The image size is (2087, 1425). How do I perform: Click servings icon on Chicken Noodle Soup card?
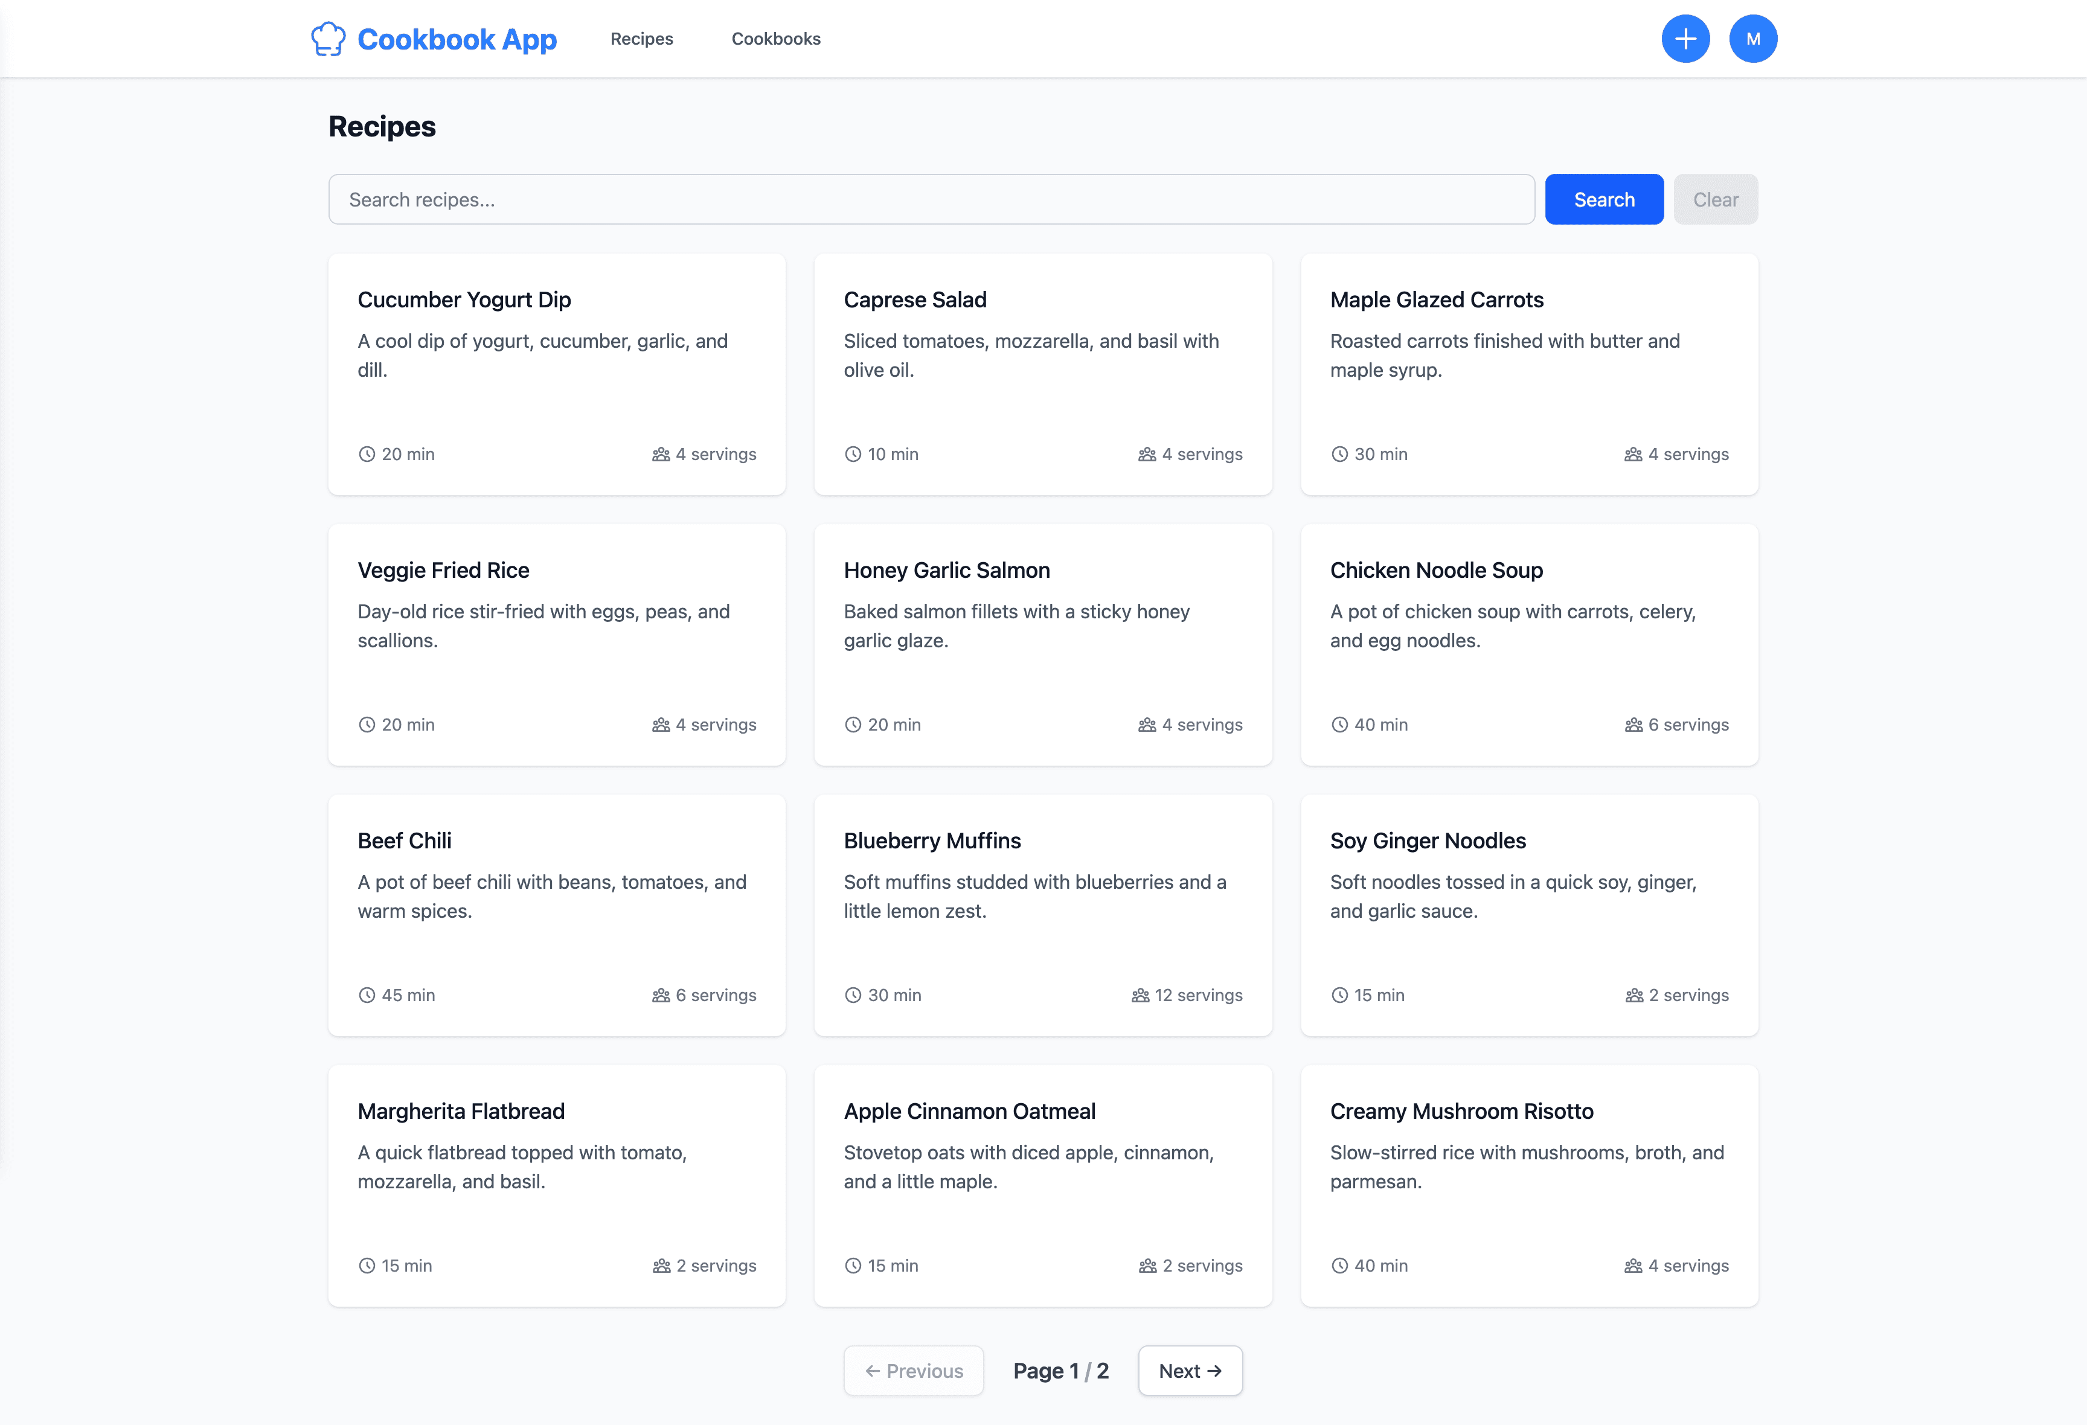[1633, 725]
